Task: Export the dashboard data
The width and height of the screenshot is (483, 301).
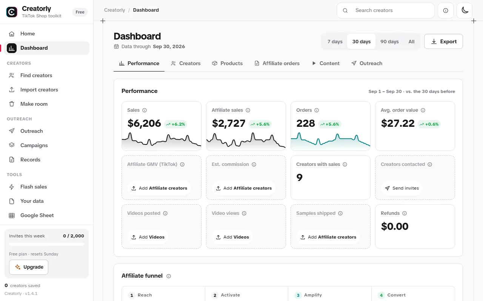Action: (443, 41)
